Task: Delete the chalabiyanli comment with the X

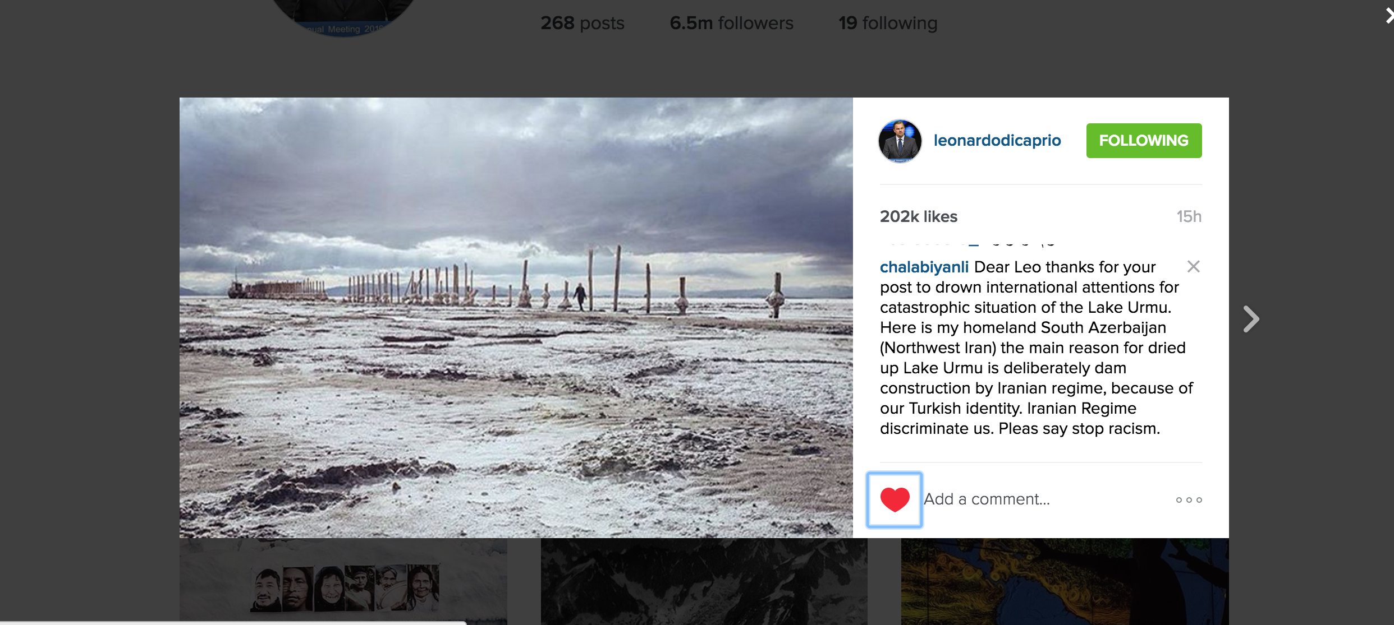Action: (x=1193, y=267)
